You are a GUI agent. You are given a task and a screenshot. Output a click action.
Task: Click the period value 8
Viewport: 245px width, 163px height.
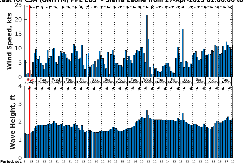coord(24,162)
